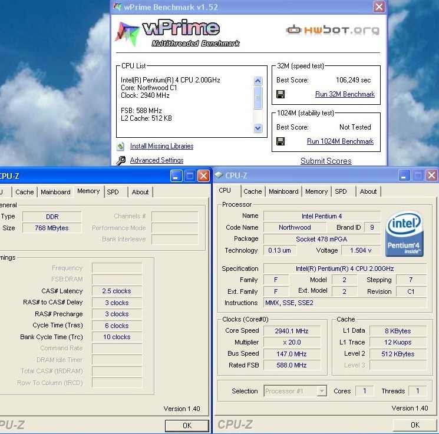
Task: Minimize the right CPU-Z window
Action: pos(404,175)
